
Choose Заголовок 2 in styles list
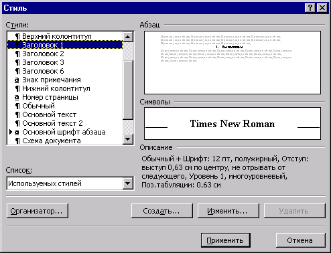point(65,54)
